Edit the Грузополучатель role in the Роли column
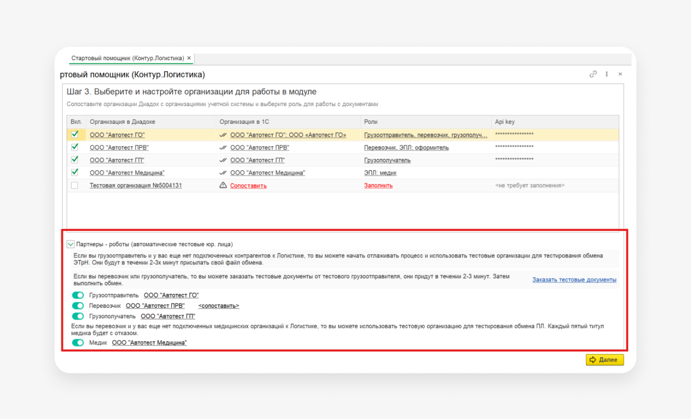This screenshot has width=691, height=419. click(x=387, y=160)
